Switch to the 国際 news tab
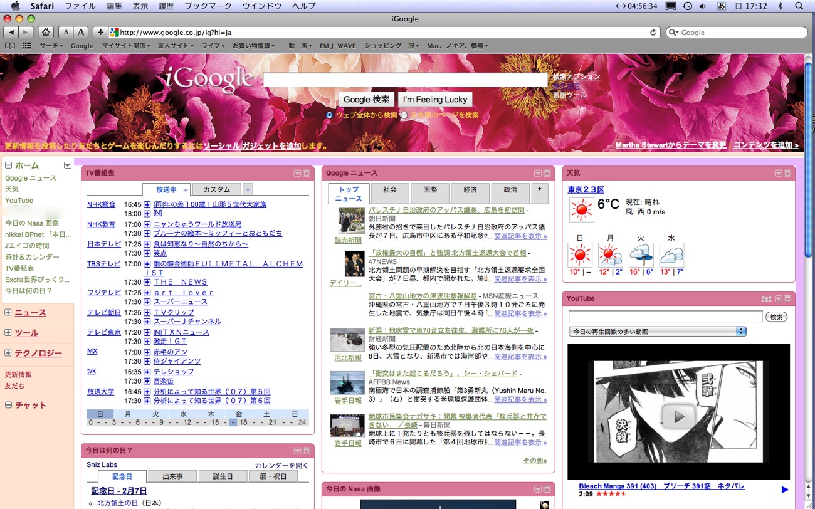815x509 pixels. pyautogui.click(x=430, y=193)
